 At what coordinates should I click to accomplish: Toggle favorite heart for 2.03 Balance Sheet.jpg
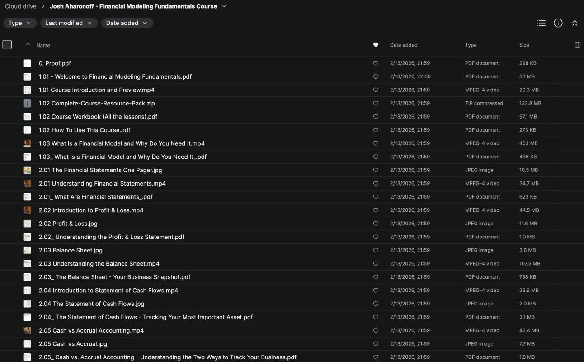376,250
